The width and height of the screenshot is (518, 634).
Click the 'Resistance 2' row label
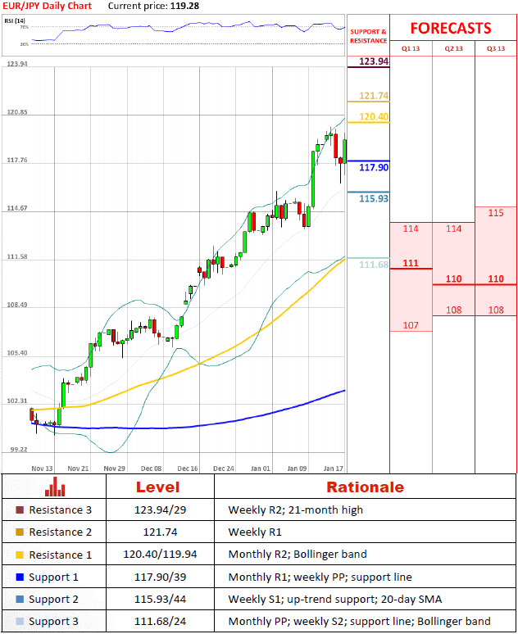tap(61, 532)
